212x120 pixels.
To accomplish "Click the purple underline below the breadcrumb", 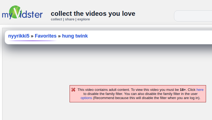I will coord(33,41).
